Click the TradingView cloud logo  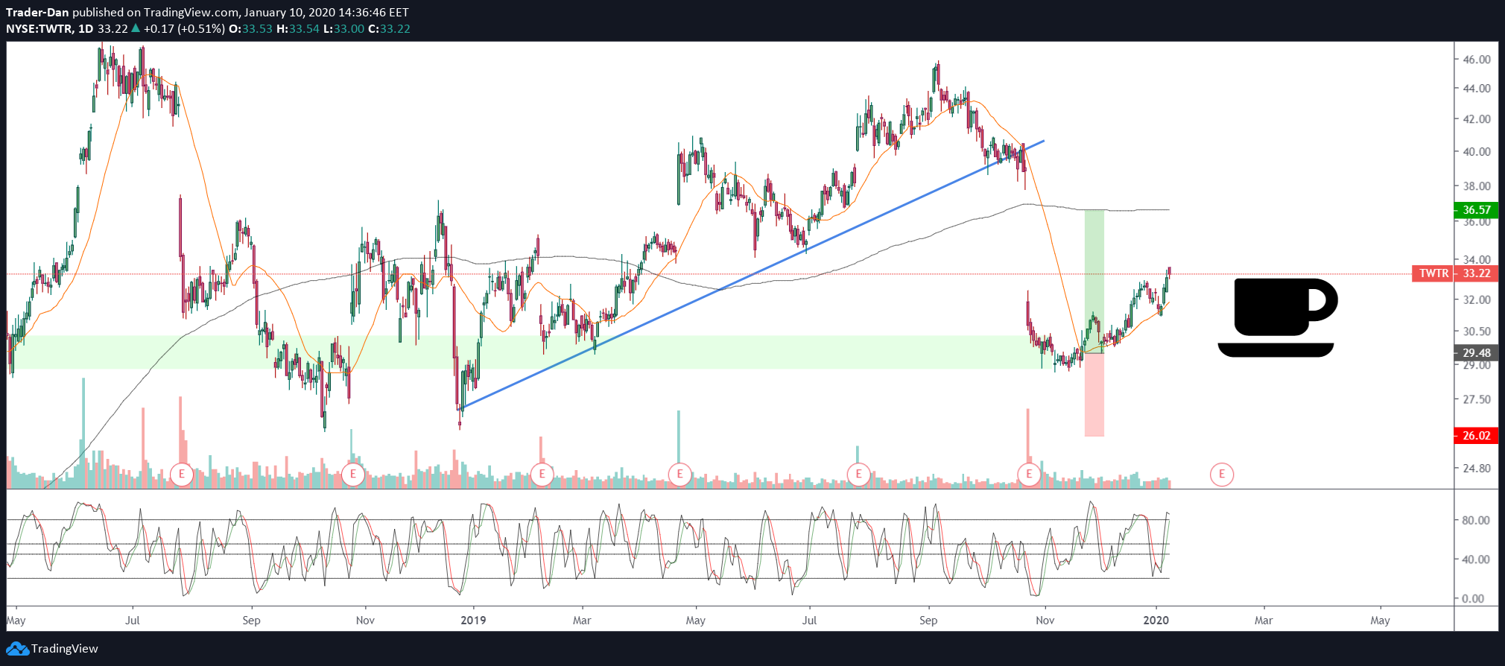(x=17, y=649)
